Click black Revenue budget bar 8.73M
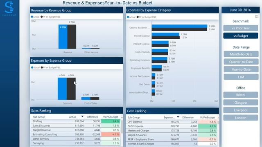 pos(72,37)
